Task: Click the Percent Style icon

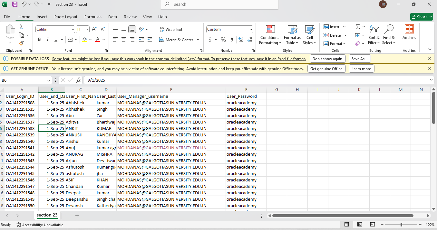Action: [x=223, y=40]
